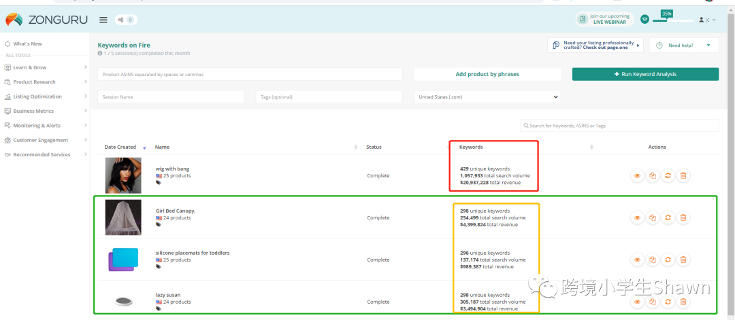
Task: Open What's New in sidebar
Action: (27, 43)
